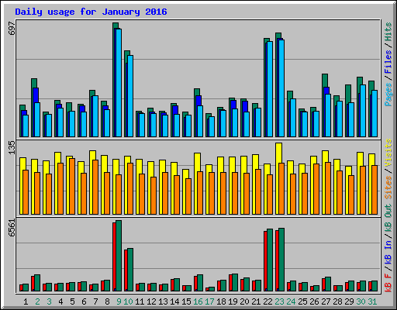Click day 15 on the x-axis

pos(186,301)
